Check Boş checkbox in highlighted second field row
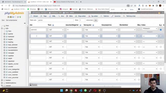The width and height of the screenshot is (166, 93). (139, 36)
